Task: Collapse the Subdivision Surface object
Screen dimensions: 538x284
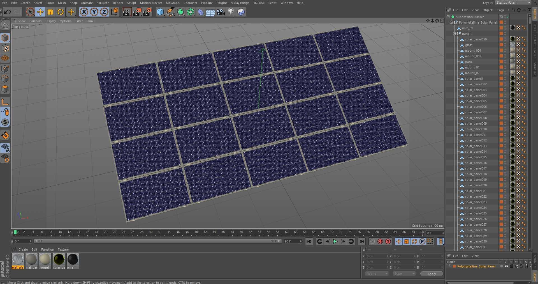Action: (x=448, y=17)
